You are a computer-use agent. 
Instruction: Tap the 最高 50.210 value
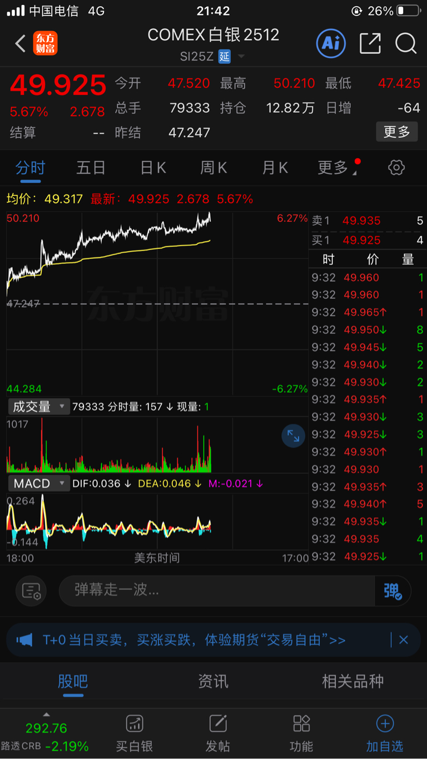tap(294, 83)
